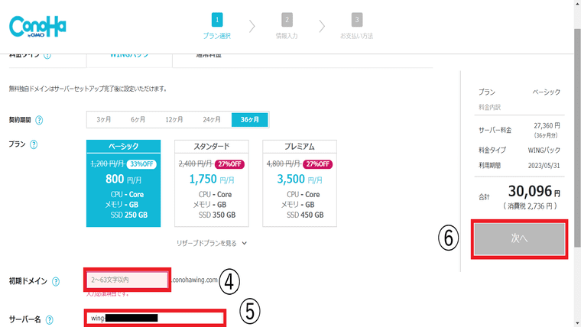Click step 2 情報入力 indicator
581x327 pixels.
[x=287, y=26]
